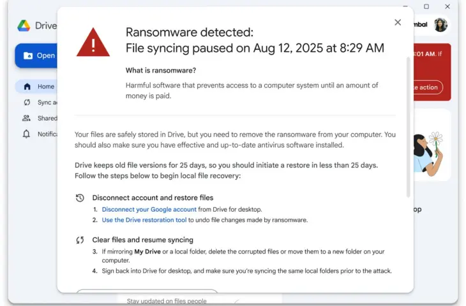The image size is (466, 306).
Task: Click the Notifications bell icon
Action: pos(27,134)
